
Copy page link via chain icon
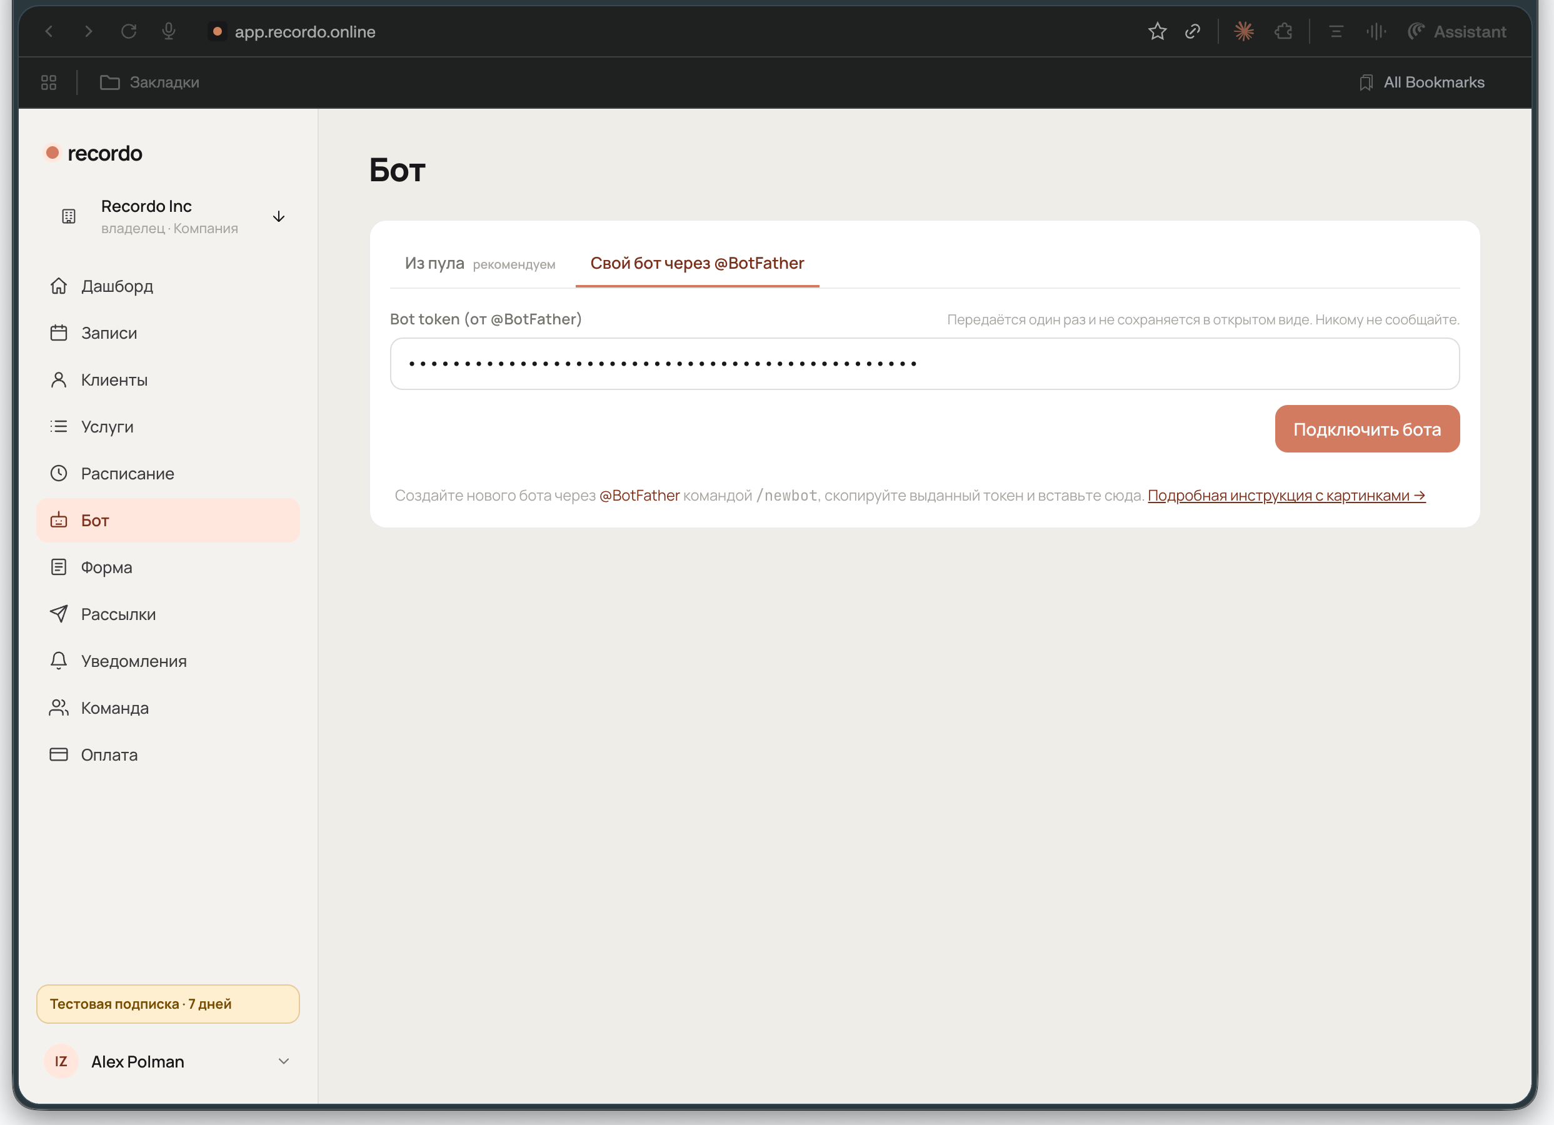coord(1193,31)
